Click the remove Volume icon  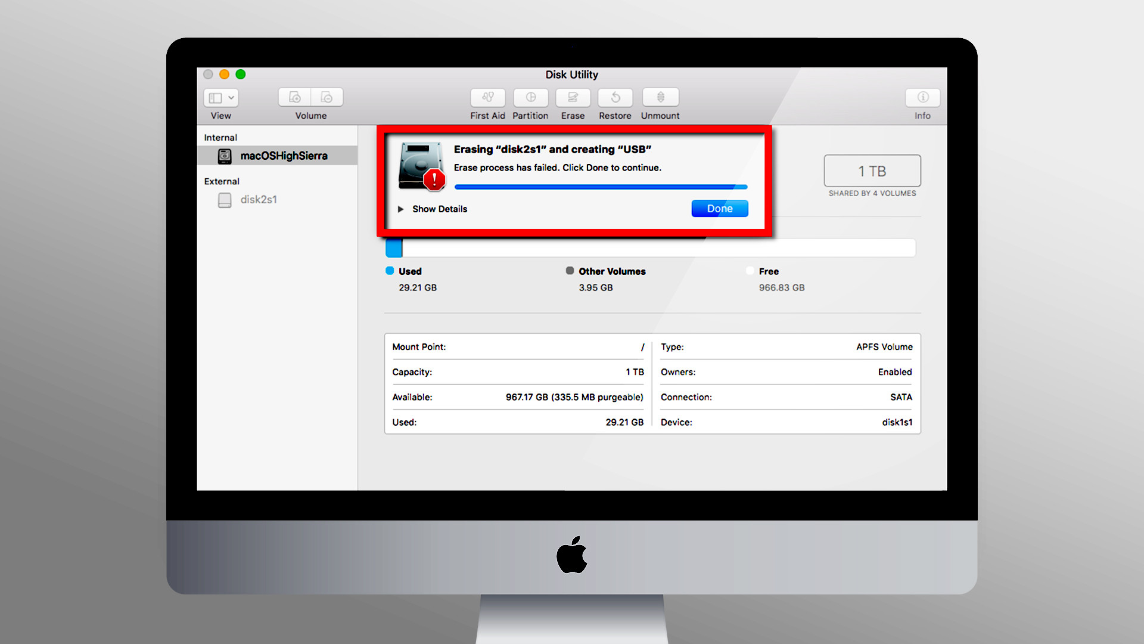coord(326,97)
